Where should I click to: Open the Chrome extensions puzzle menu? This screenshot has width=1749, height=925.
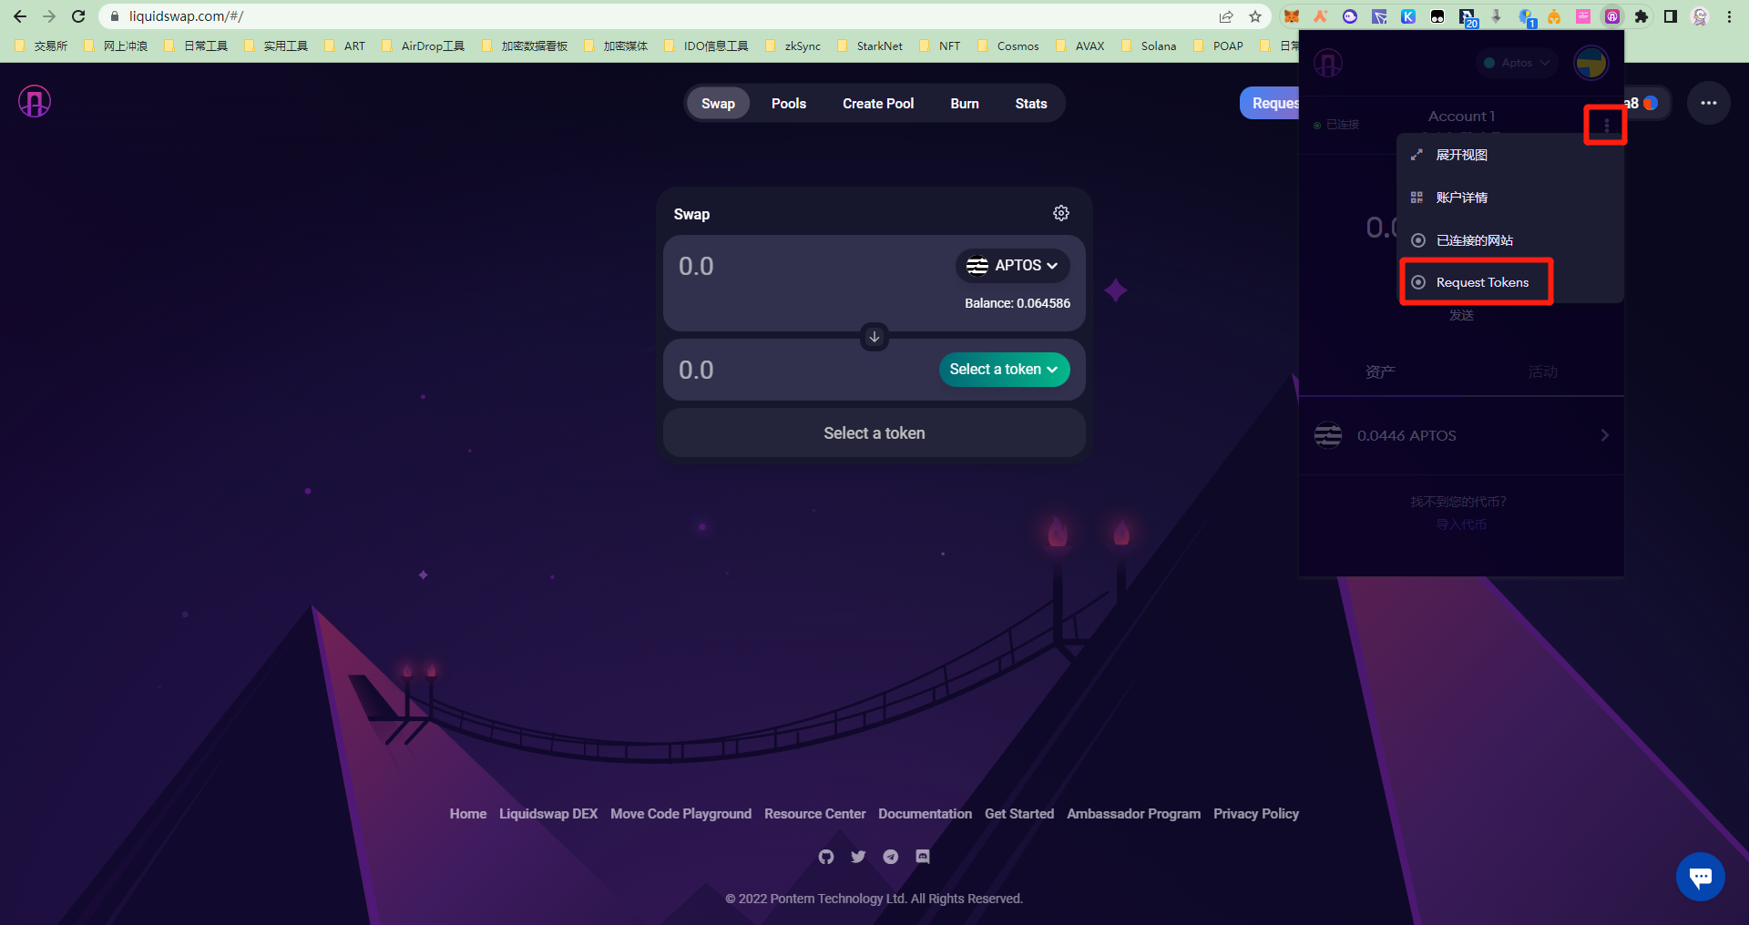[1642, 16]
